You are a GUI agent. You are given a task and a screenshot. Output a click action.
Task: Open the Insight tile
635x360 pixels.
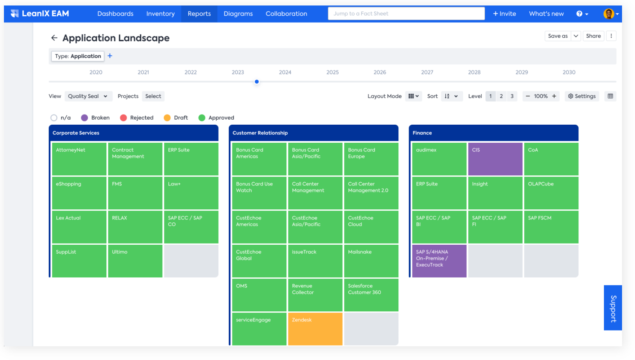pyautogui.click(x=495, y=193)
